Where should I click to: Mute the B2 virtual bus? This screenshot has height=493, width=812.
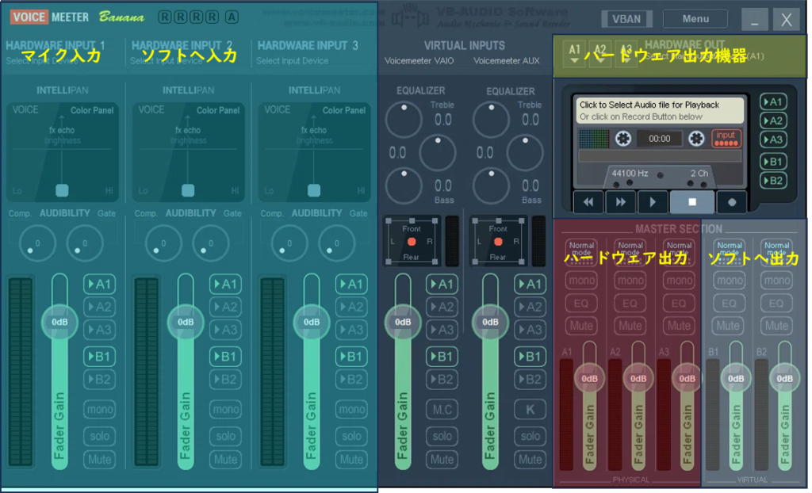(x=777, y=326)
